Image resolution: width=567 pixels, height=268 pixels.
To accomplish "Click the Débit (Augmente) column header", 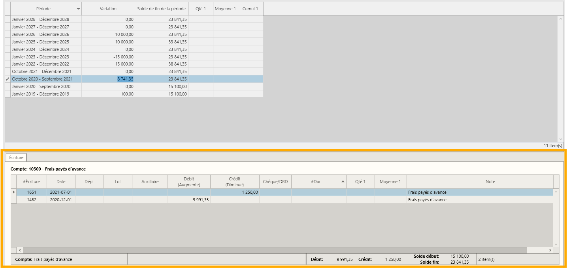I will (189, 182).
